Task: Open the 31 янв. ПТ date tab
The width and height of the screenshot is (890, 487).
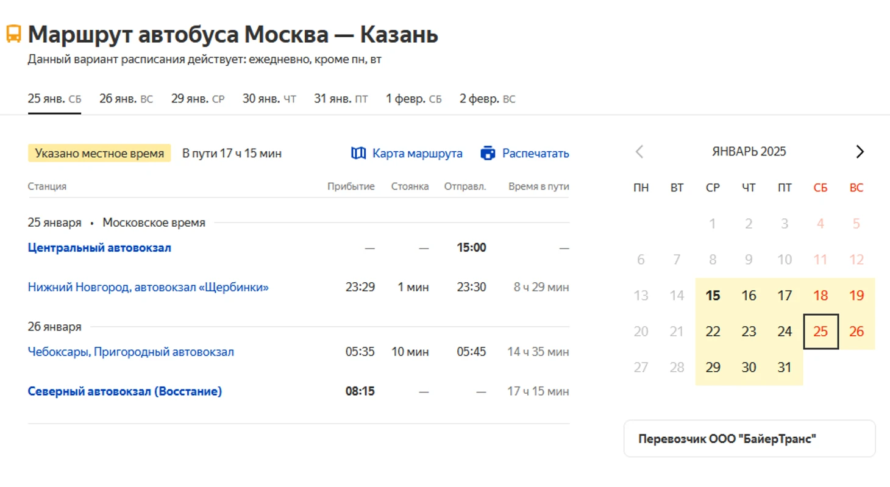Action: (x=341, y=99)
